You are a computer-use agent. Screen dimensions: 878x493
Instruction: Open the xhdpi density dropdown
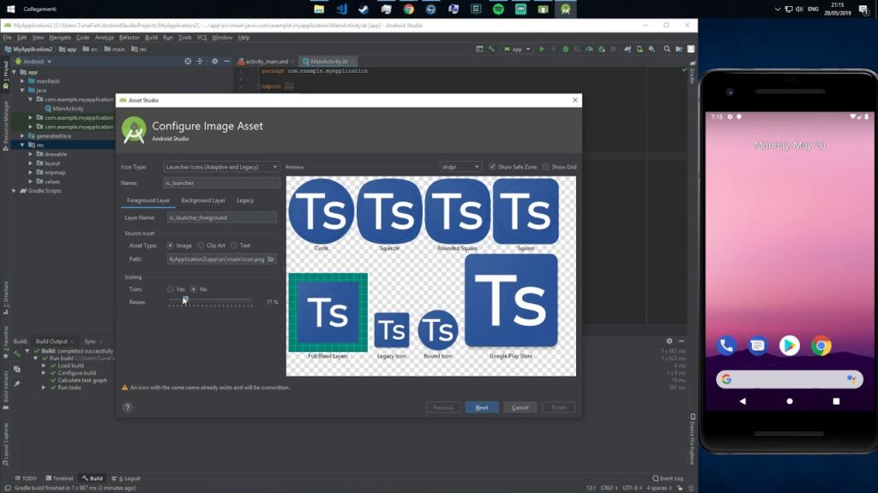460,167
